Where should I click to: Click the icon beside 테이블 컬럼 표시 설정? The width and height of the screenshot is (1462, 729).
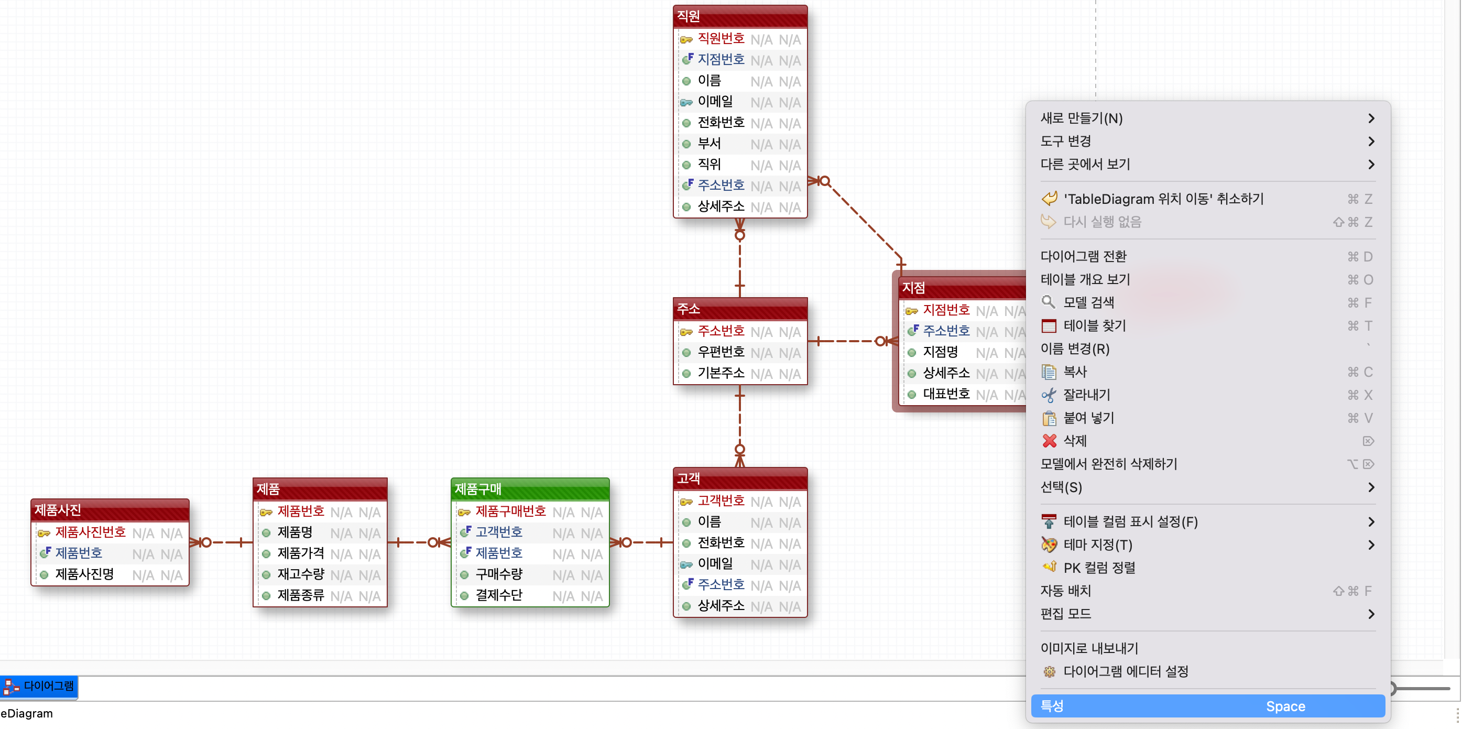[x=1049, y=521]
